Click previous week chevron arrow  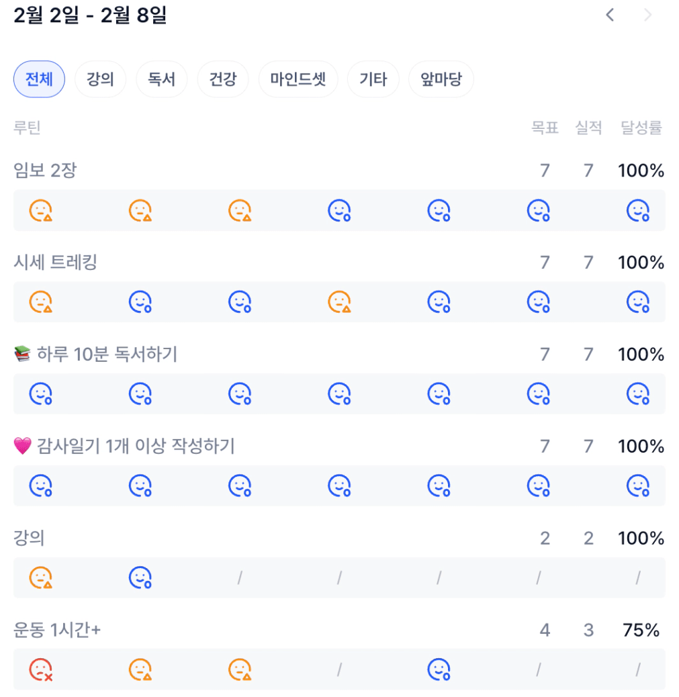610,15
